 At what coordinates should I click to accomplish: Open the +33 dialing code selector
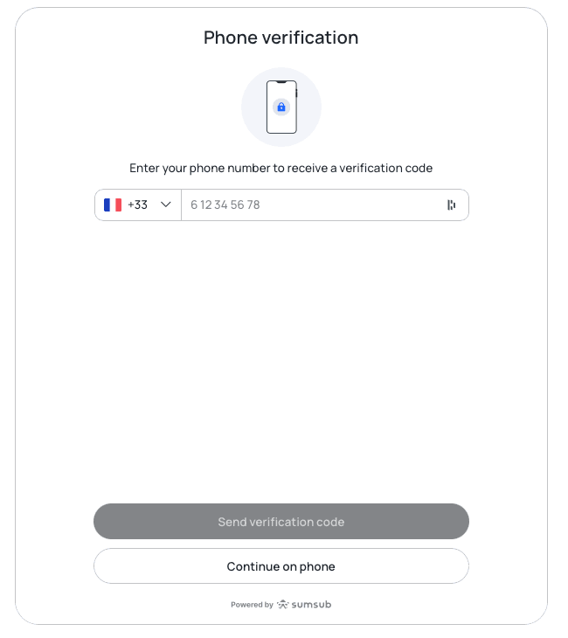(x=137, y=205)
